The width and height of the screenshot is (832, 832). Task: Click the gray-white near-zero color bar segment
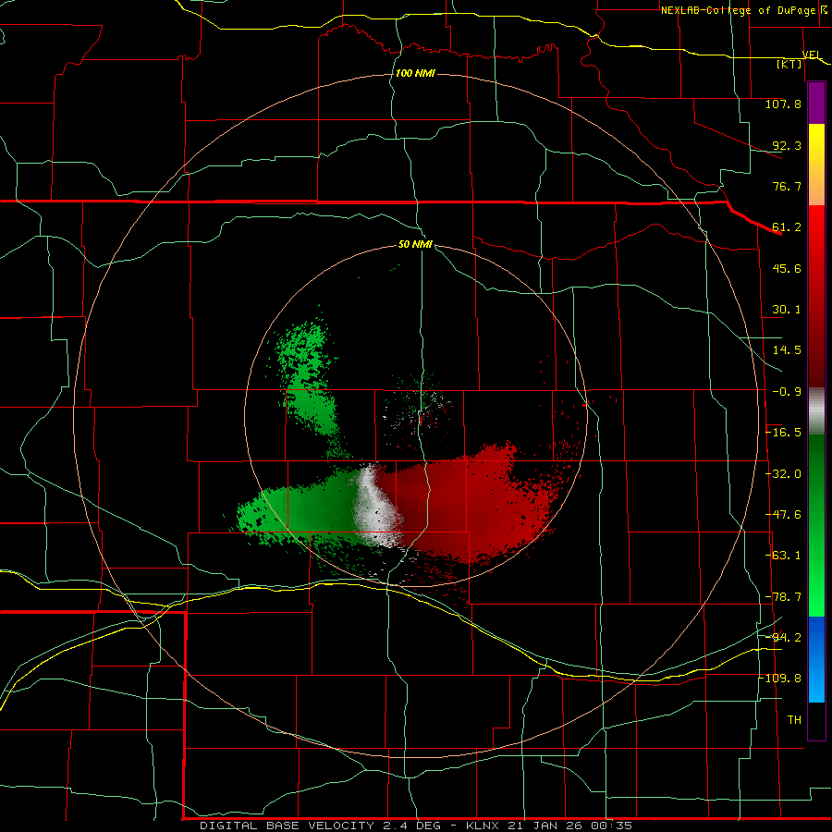click(x=816, y=411)
